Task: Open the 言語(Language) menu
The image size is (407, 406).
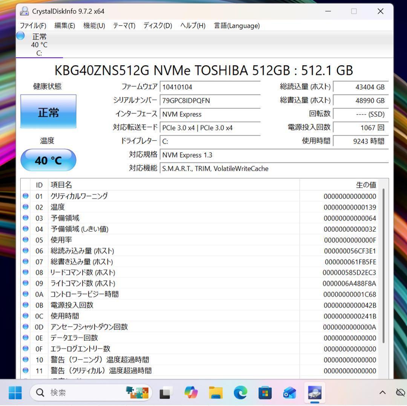Action: click(x=236, y=26)
